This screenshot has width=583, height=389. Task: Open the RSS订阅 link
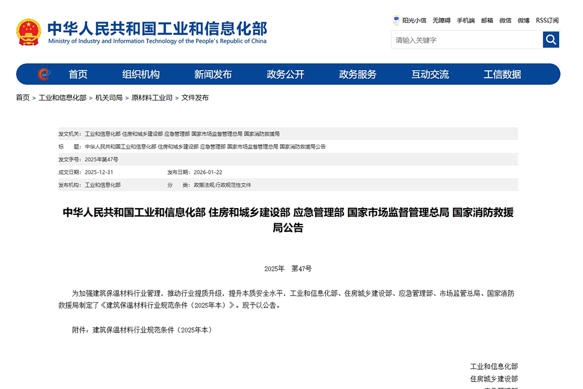point(547,20)
